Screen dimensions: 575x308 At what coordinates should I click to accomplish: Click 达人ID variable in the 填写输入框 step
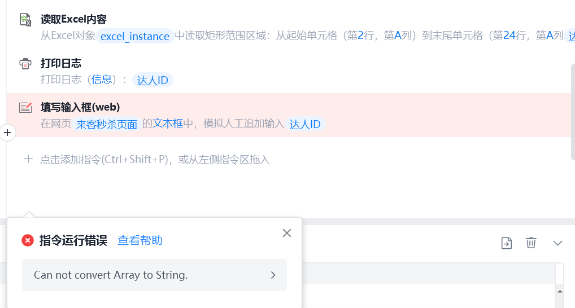[305, 125]
